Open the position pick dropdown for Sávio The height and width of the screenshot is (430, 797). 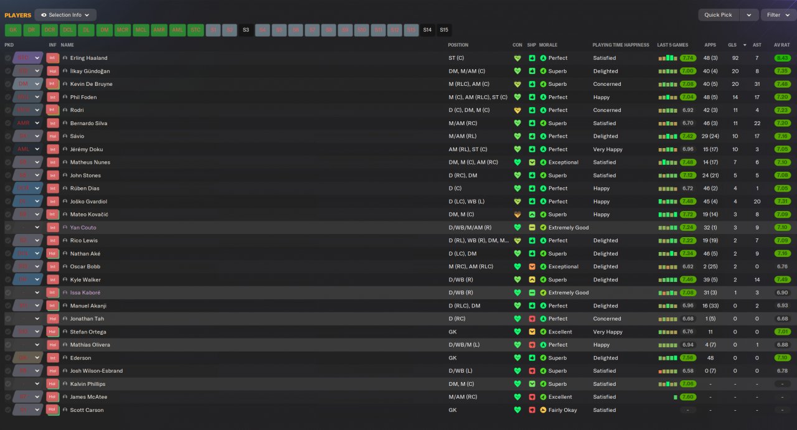click(x=37, y=136)
